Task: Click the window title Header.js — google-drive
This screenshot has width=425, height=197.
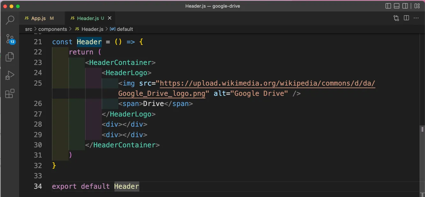Action: [x=213, y=6]
